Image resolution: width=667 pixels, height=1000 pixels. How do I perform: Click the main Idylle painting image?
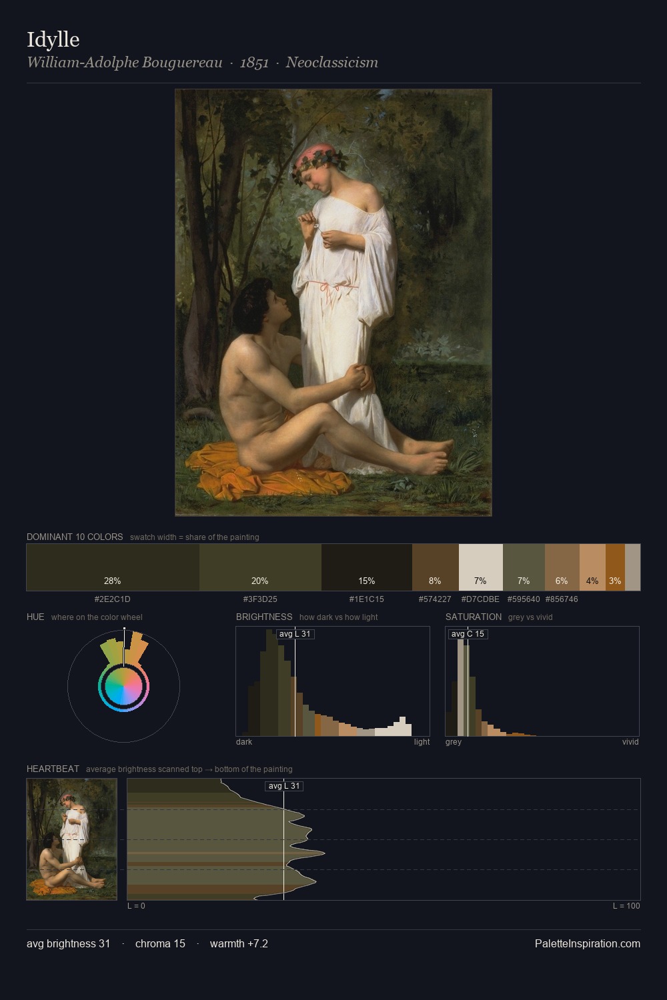click(333, 303)
